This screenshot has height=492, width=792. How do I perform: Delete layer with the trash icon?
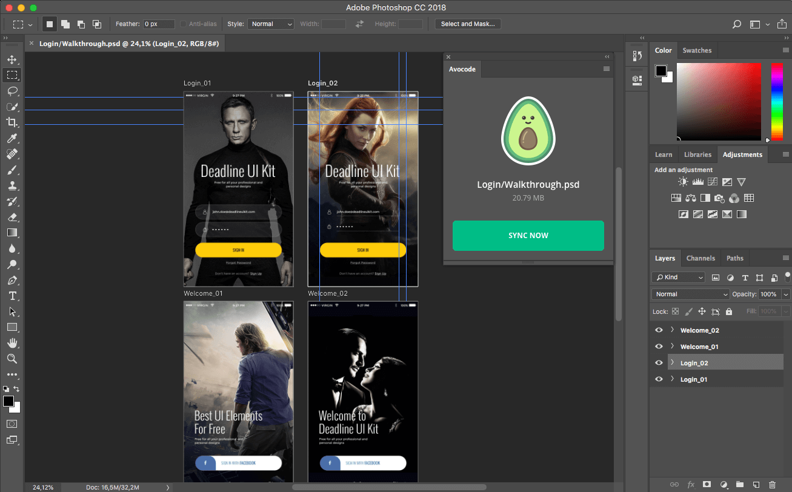[772, 485]
